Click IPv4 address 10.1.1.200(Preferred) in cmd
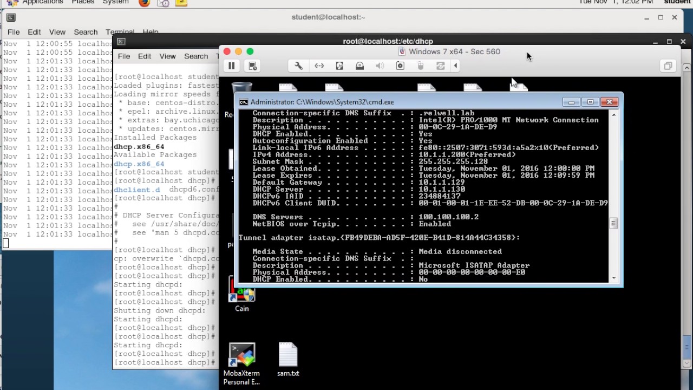 click(467, 155)
